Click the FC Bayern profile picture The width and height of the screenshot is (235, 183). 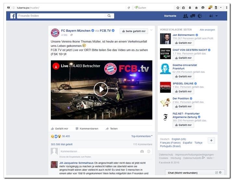tap(55, 33)
